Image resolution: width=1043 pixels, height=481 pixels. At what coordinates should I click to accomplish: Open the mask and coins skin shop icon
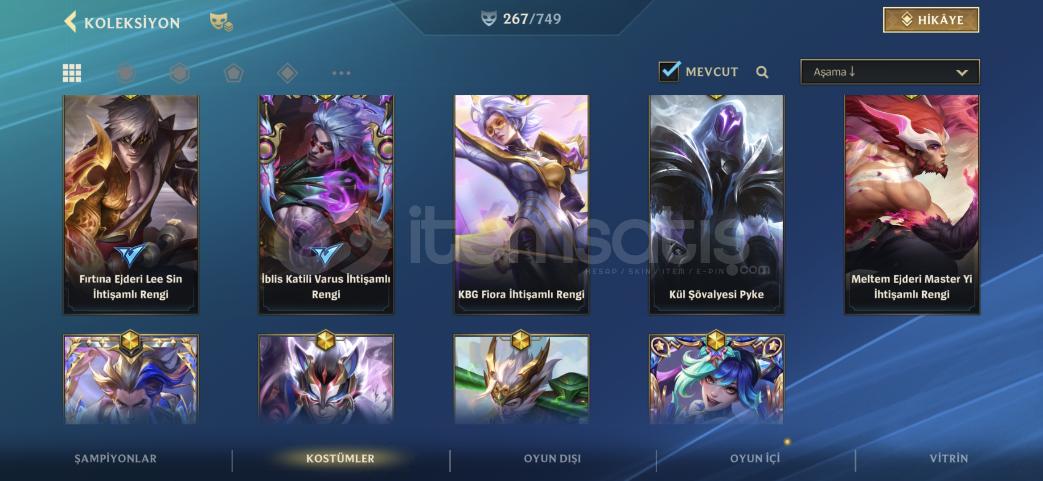(x=221, y=22)
